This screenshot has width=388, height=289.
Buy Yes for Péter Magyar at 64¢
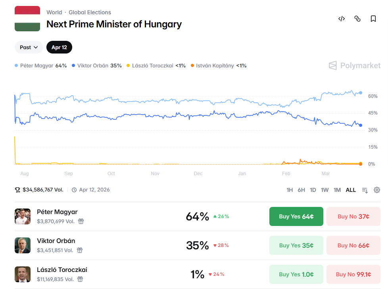point(296,216)
